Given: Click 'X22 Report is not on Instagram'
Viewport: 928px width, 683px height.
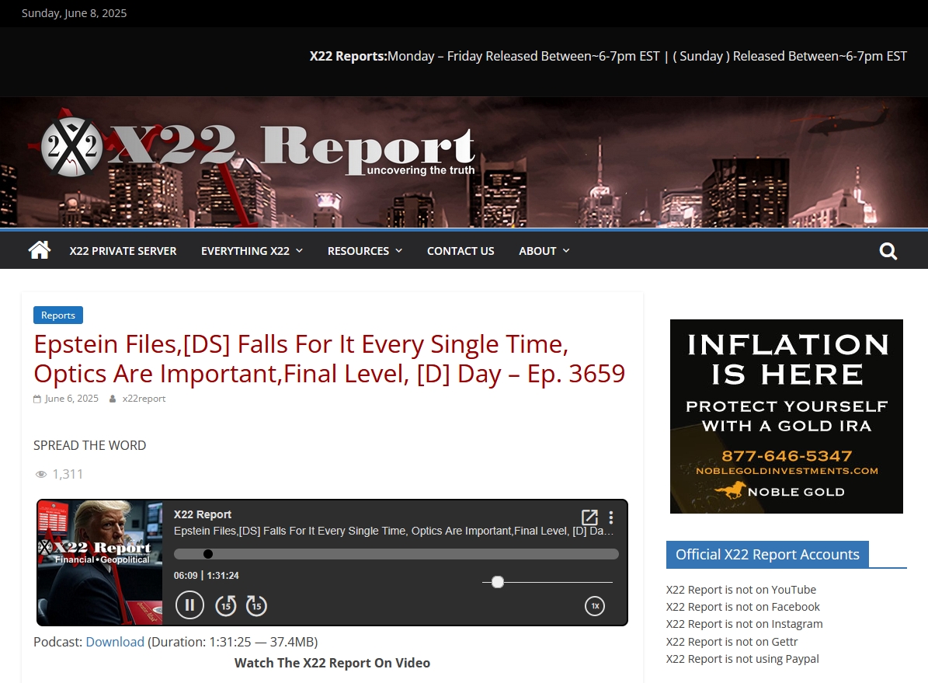Looking at the screenshot, I should coord(745,624).
